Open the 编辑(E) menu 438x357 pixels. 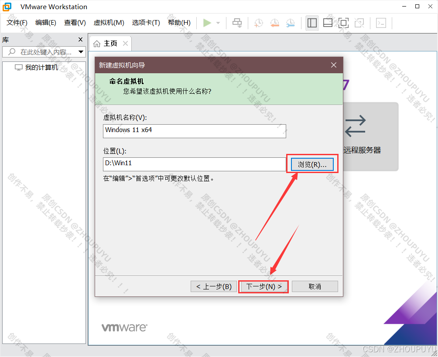pyautogui.click(x=46, y=23)
